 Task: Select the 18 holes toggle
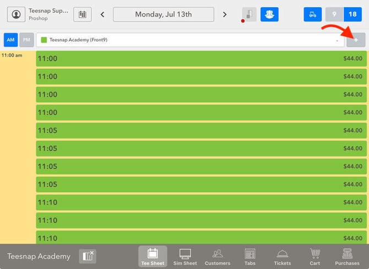352,14
